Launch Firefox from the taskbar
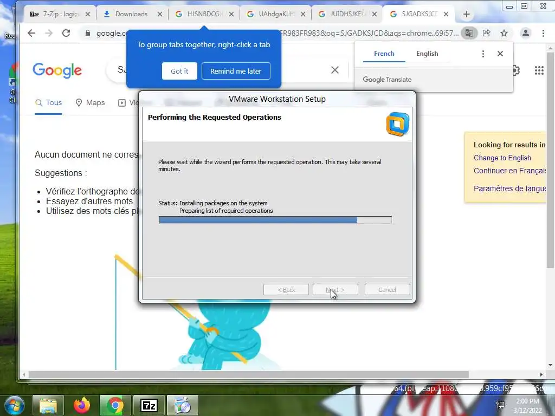Viewport: 555px width, 416px height. tap(82, 405)
